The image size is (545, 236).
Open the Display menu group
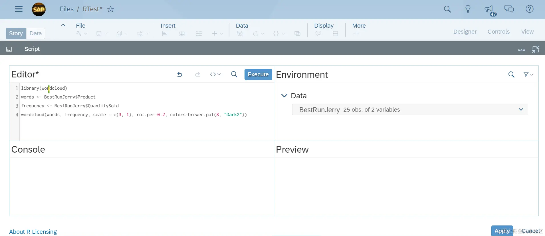324,26
